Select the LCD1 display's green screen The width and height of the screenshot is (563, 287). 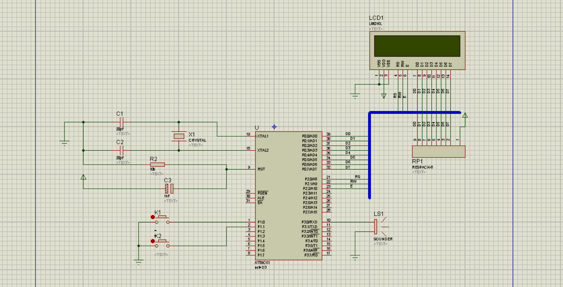(x=417, y=46)
